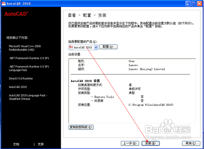Click the 选择要配置的产品(S) label
This screenshot has height=149, width=204.
coord(83,42)
